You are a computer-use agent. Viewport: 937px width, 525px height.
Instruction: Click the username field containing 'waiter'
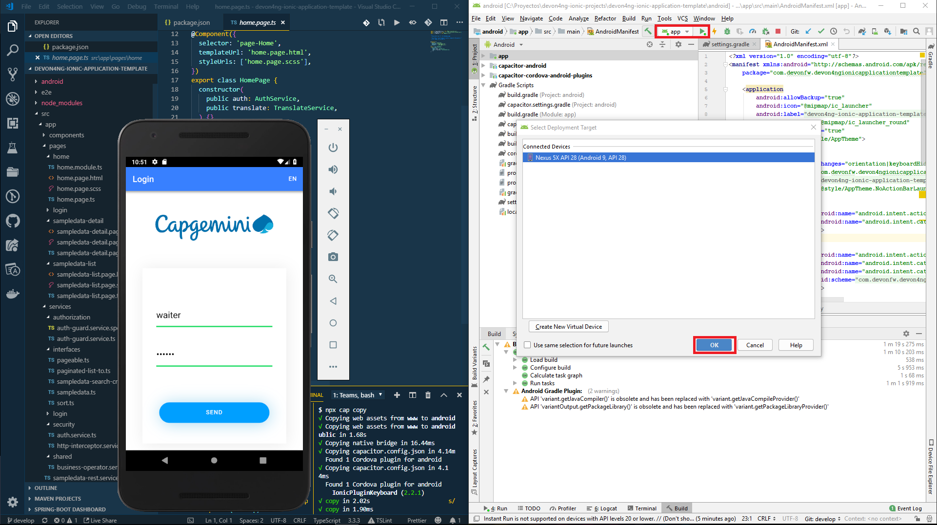click(x=214, y=316)
